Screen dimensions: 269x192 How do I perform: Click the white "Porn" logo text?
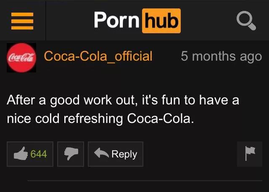[116, 20]
